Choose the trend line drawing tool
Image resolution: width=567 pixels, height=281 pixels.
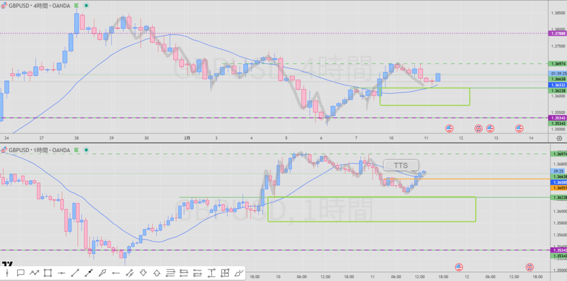[75, 272]
